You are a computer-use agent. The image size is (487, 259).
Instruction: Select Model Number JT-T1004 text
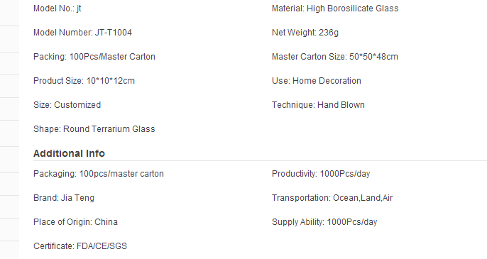click(82, 33)
